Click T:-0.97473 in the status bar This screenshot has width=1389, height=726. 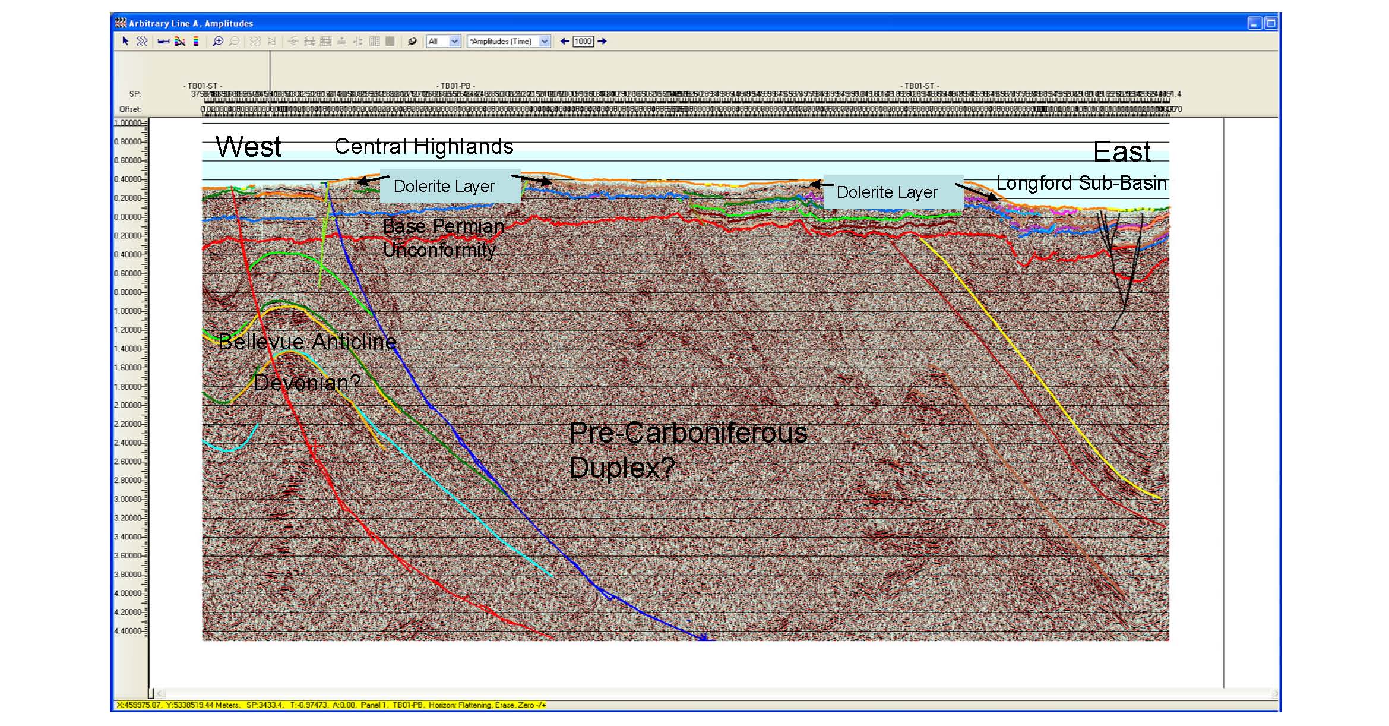pyautogui.click(x=309, y=705)
